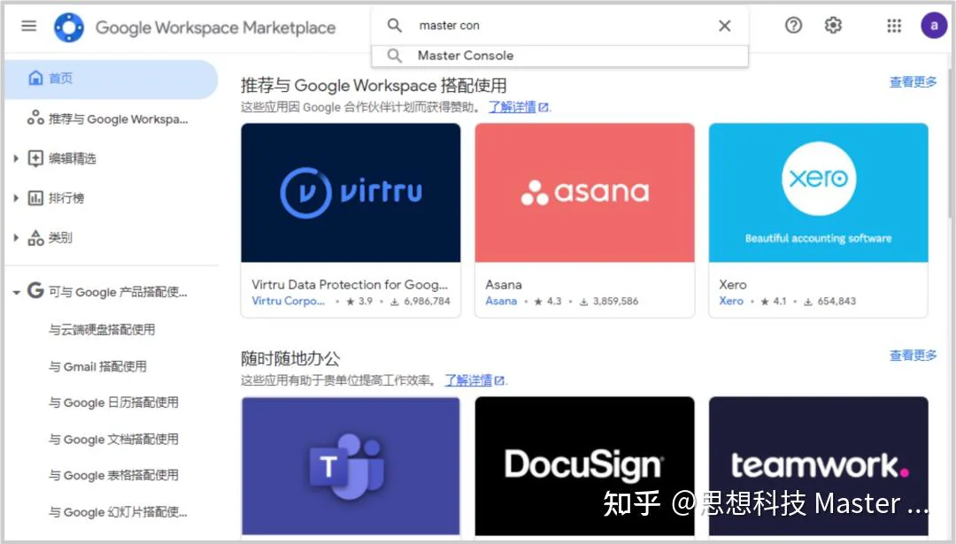Click the home icon beside 首页
This screenshot has height=544, width=956.
tap(36, 78)
